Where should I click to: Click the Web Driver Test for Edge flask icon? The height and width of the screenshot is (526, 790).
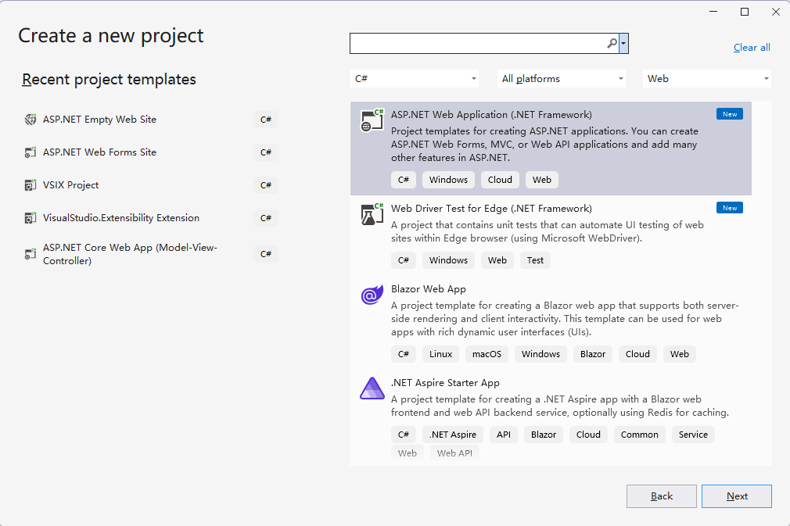(372, 214)
